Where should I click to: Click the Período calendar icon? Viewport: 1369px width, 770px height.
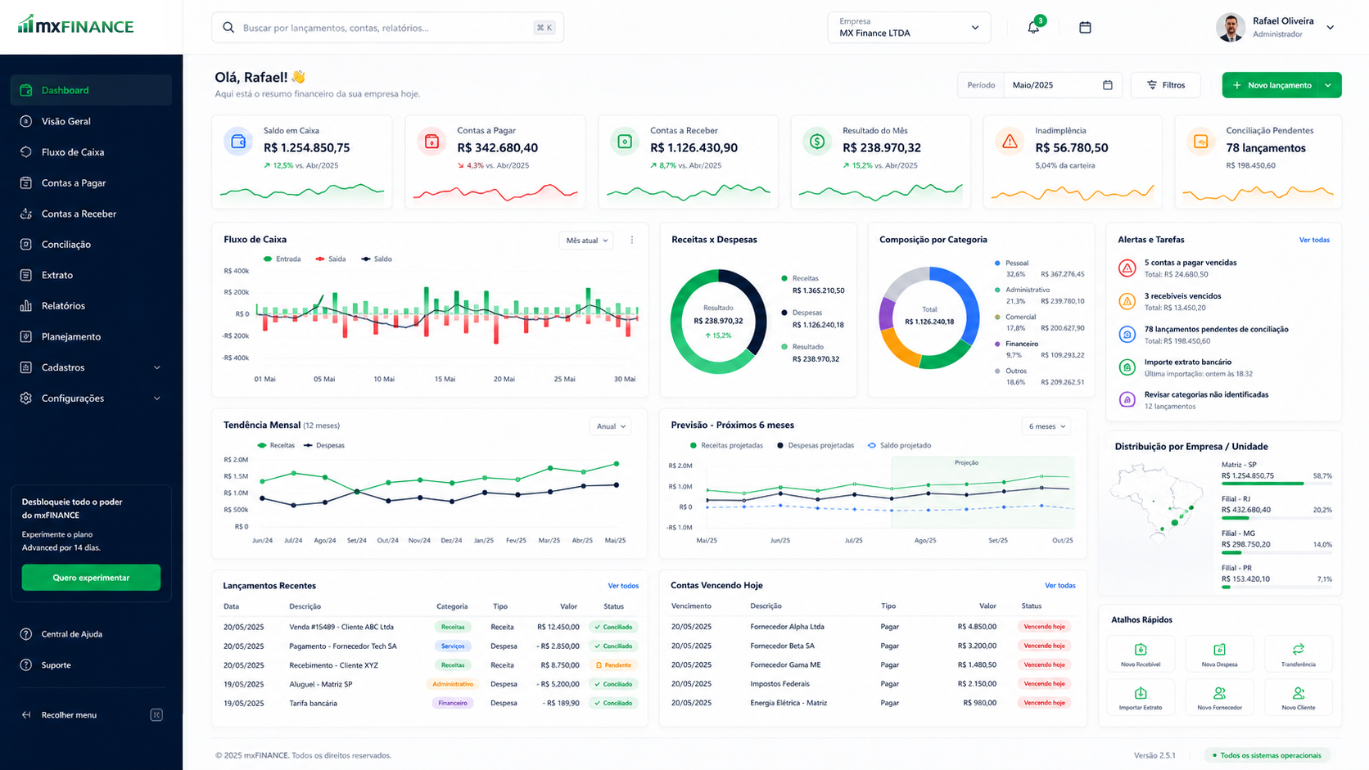[x=1108, y=85]
